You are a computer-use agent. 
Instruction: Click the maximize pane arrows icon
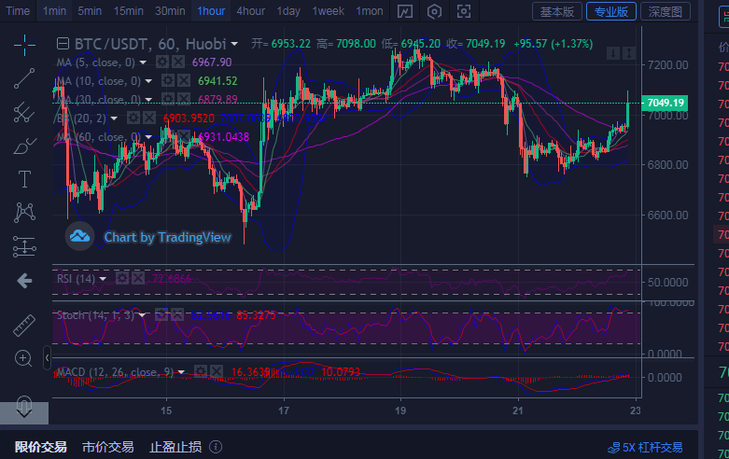click(628, 53)
